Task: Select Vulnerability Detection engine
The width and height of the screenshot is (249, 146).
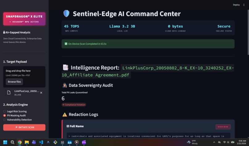Action: pyautogui.click(x=18, y=120)
